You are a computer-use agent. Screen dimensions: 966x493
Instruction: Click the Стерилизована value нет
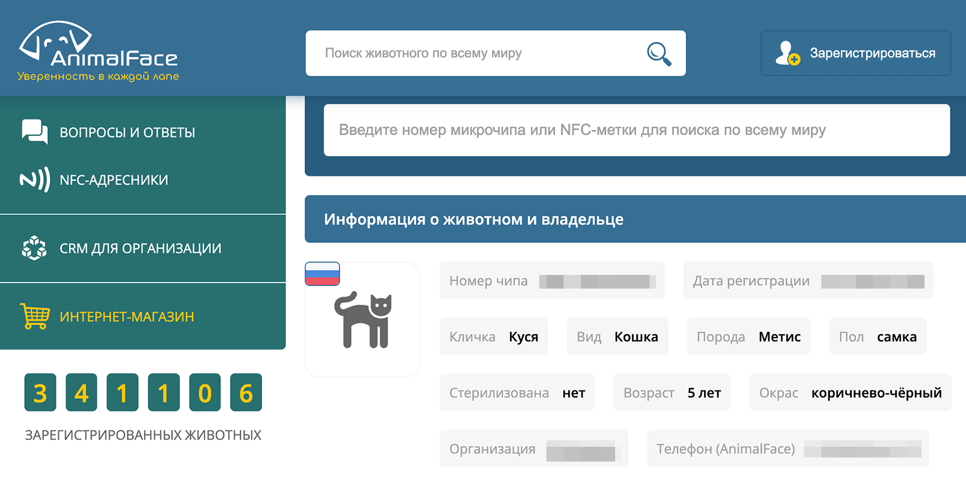pos(574,393)
